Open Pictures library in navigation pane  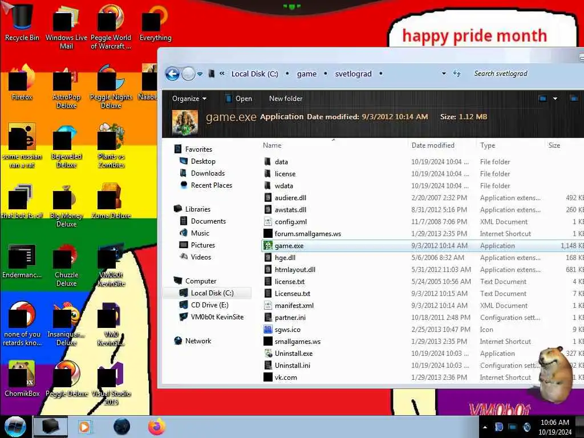[x=203, y=245]
